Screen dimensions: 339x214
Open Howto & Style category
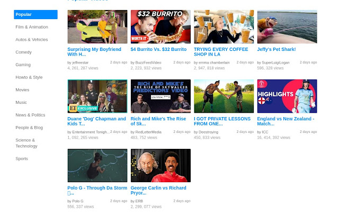pyautogui.click(x=29, y=77)
